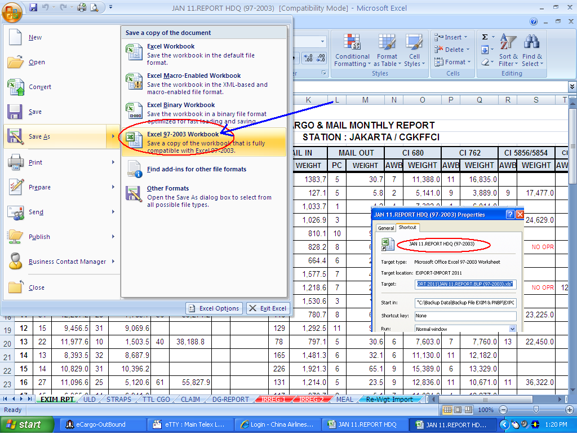Open the Cell Styles gallery
Image resolution: width=577 pixels, height=434 pixels.
[x=414, y=50]
